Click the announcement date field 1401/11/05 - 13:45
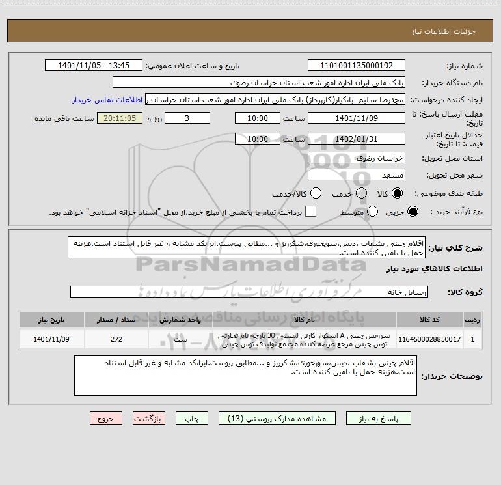This screenshot has width=501, height=485. click(x=94, y=66)
